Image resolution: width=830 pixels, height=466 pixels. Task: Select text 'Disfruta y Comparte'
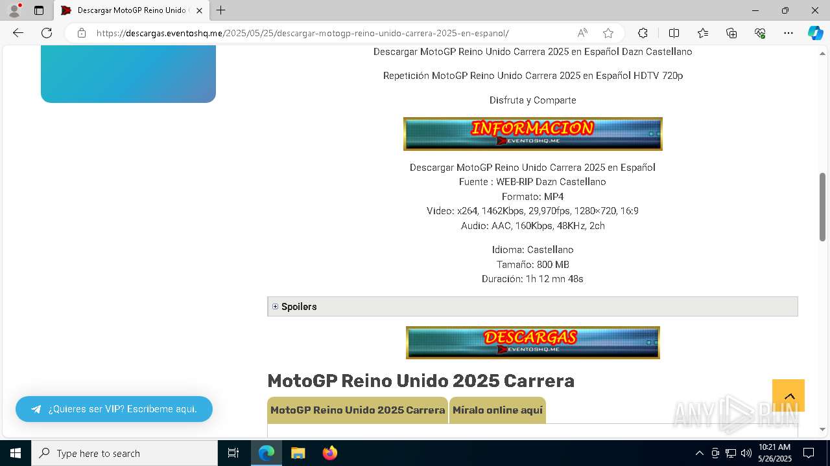(x=532, y=100)
